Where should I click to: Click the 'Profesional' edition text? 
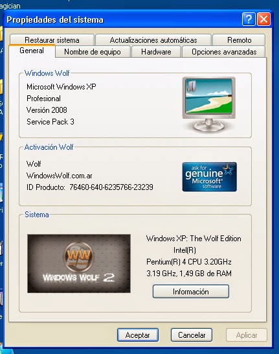click(x=43, y=99)
